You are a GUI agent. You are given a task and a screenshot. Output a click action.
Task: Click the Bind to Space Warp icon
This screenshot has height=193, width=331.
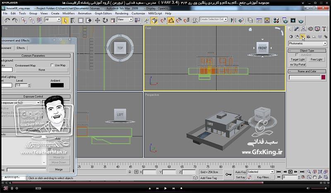[39, 20]
